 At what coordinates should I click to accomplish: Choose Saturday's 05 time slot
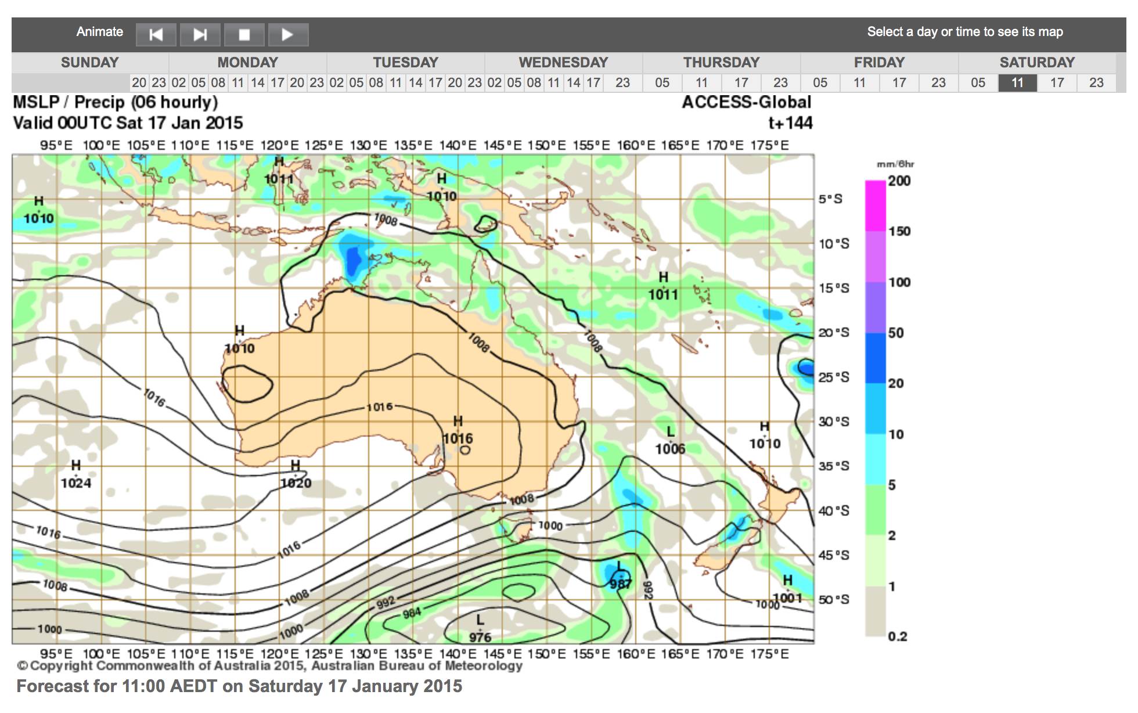click(978, 82)
